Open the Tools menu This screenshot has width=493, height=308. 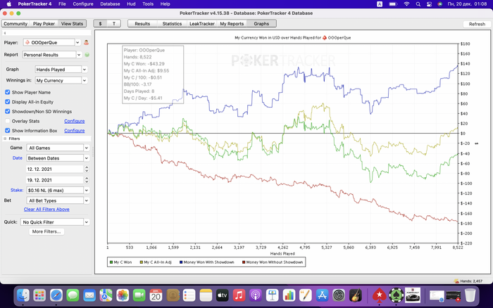(148, 4)
